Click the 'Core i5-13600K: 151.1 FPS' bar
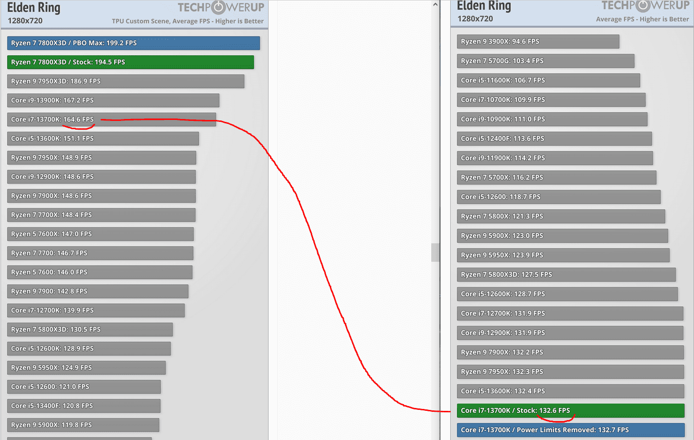This screenshot has height=440, width=694. [103, 138]
